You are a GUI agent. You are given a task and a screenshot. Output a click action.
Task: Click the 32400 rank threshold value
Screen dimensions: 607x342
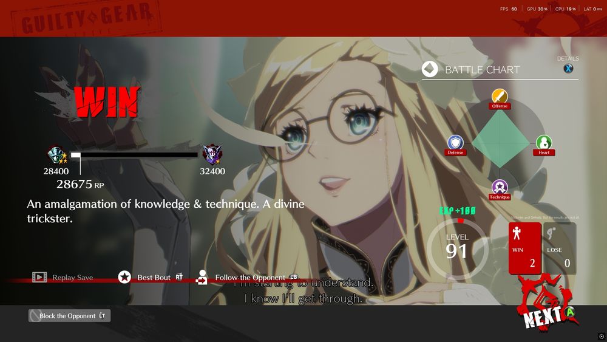[212, 171]
